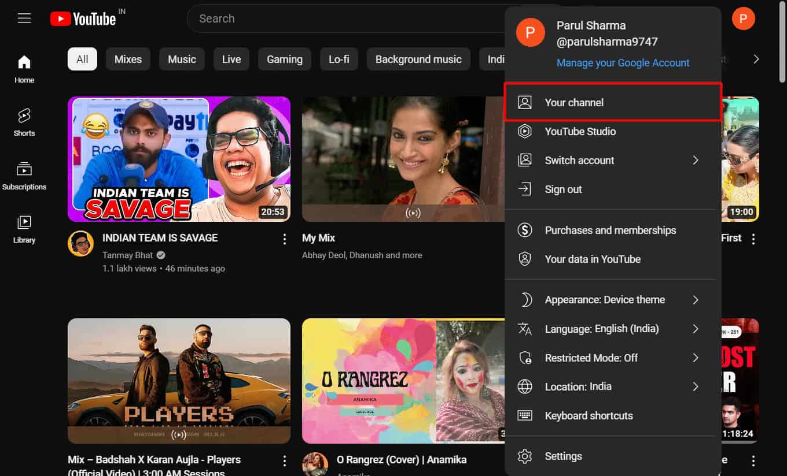Switch Appearance to a different theme
The width and height of the screenshot is (787, 476).
605,299
